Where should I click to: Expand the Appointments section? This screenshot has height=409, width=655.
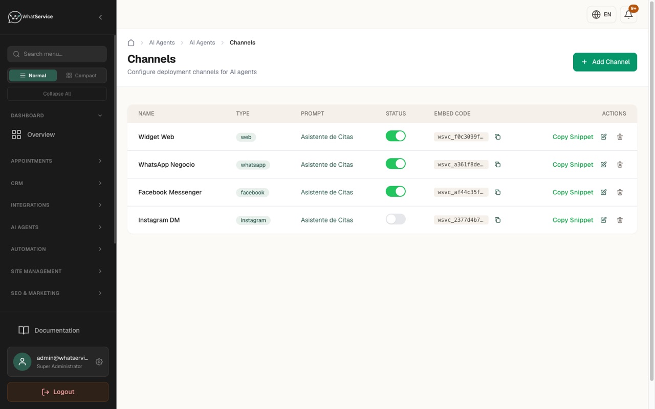pos(57,161)
